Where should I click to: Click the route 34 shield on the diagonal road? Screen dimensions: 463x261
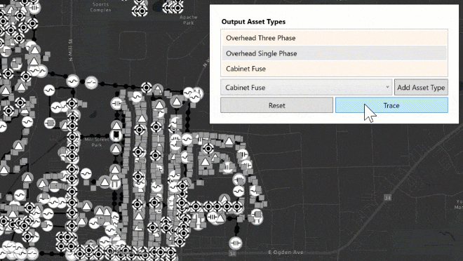tap(387, 198)
